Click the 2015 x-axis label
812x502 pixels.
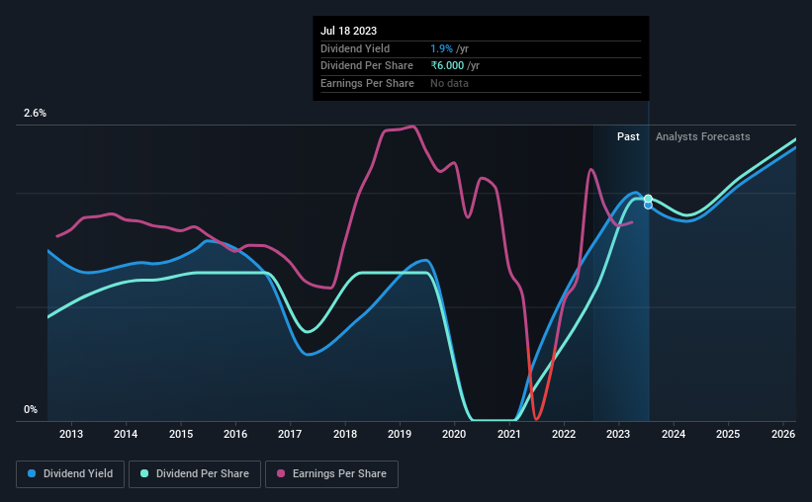click(x=181, y=434)
